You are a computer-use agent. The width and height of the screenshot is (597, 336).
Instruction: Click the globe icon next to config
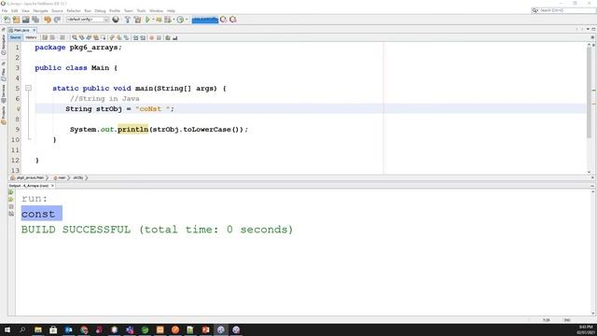pyautogui.click(x=116, y=20)
